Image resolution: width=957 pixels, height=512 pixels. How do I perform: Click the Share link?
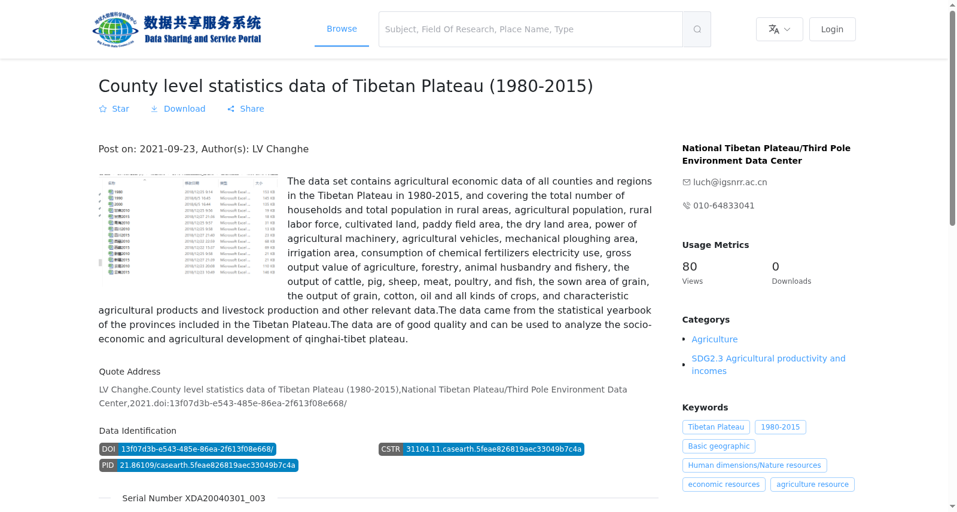246,109
